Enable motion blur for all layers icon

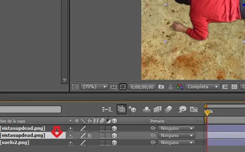point(168,109)
